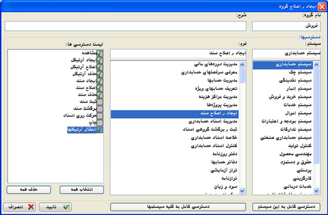Enable the ثبت سند checkbox
328x215 pixels.
click(100, 102)
